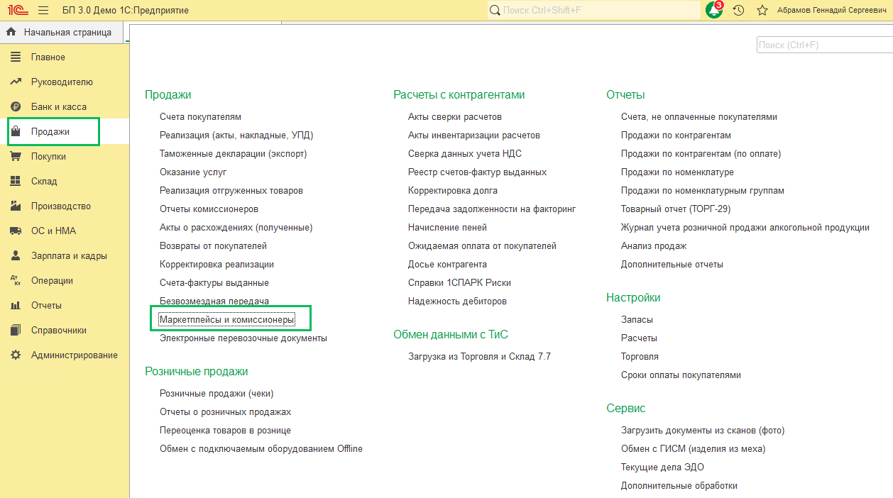The image size is (893, 498).
Task: Open the hamburger main menu
Action: 43,11
